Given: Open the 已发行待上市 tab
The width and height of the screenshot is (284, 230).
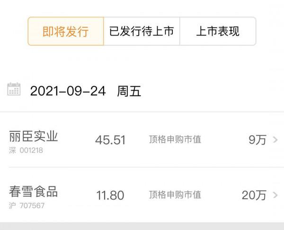Looking at the screenshot, I should pos(142,31).
